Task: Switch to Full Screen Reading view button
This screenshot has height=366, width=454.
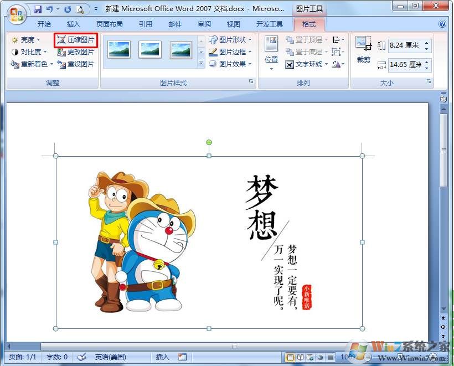Action: click(300, 357)
